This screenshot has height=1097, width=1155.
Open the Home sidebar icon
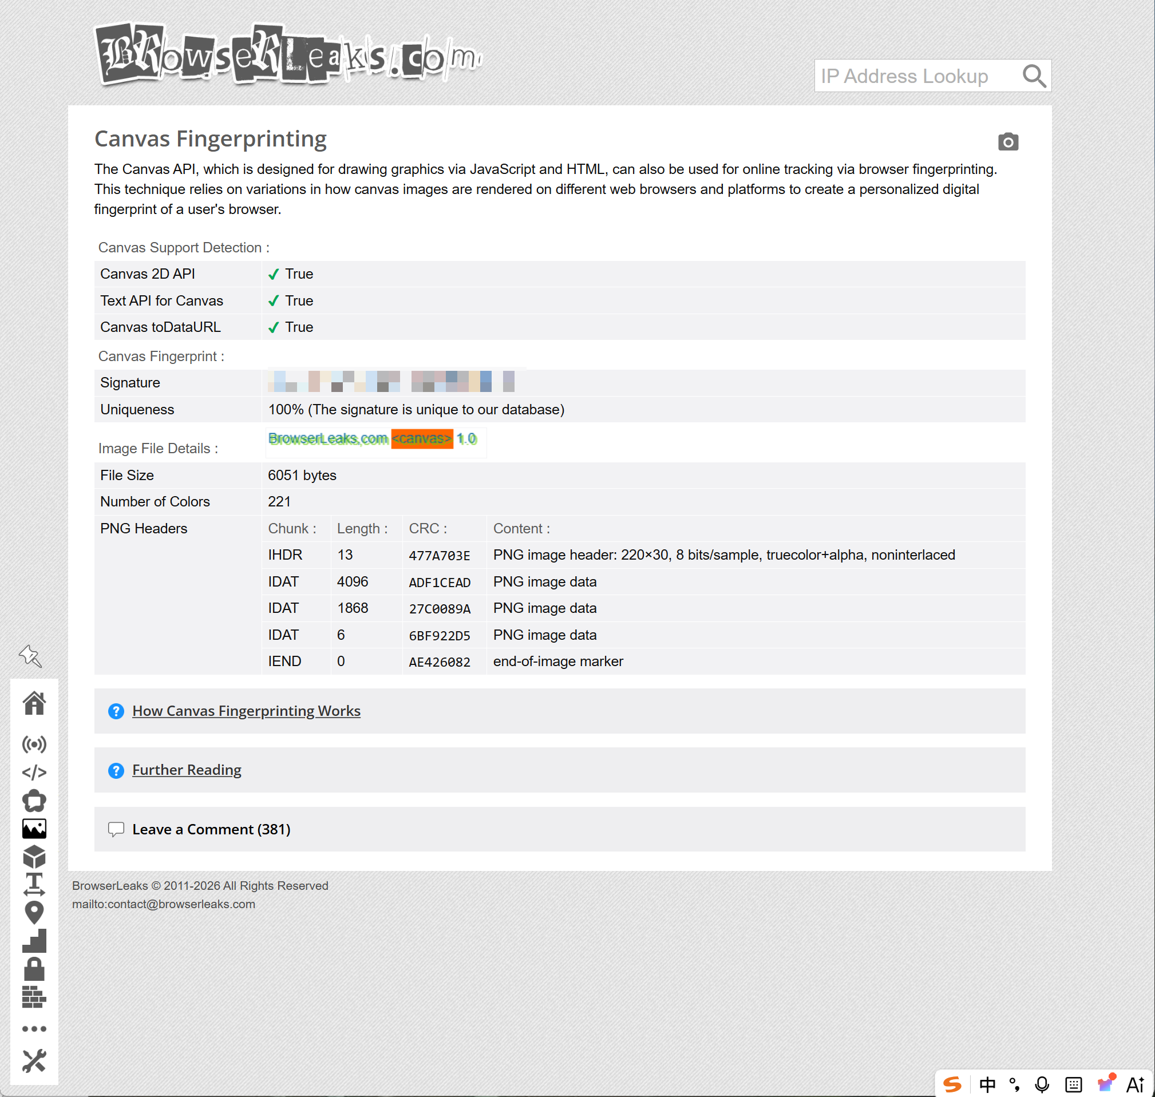click(34, 703)
